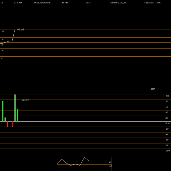Click the -52 label in bottom mini chart
This screenshot has width=171, height=171.
tap(110, 166)
